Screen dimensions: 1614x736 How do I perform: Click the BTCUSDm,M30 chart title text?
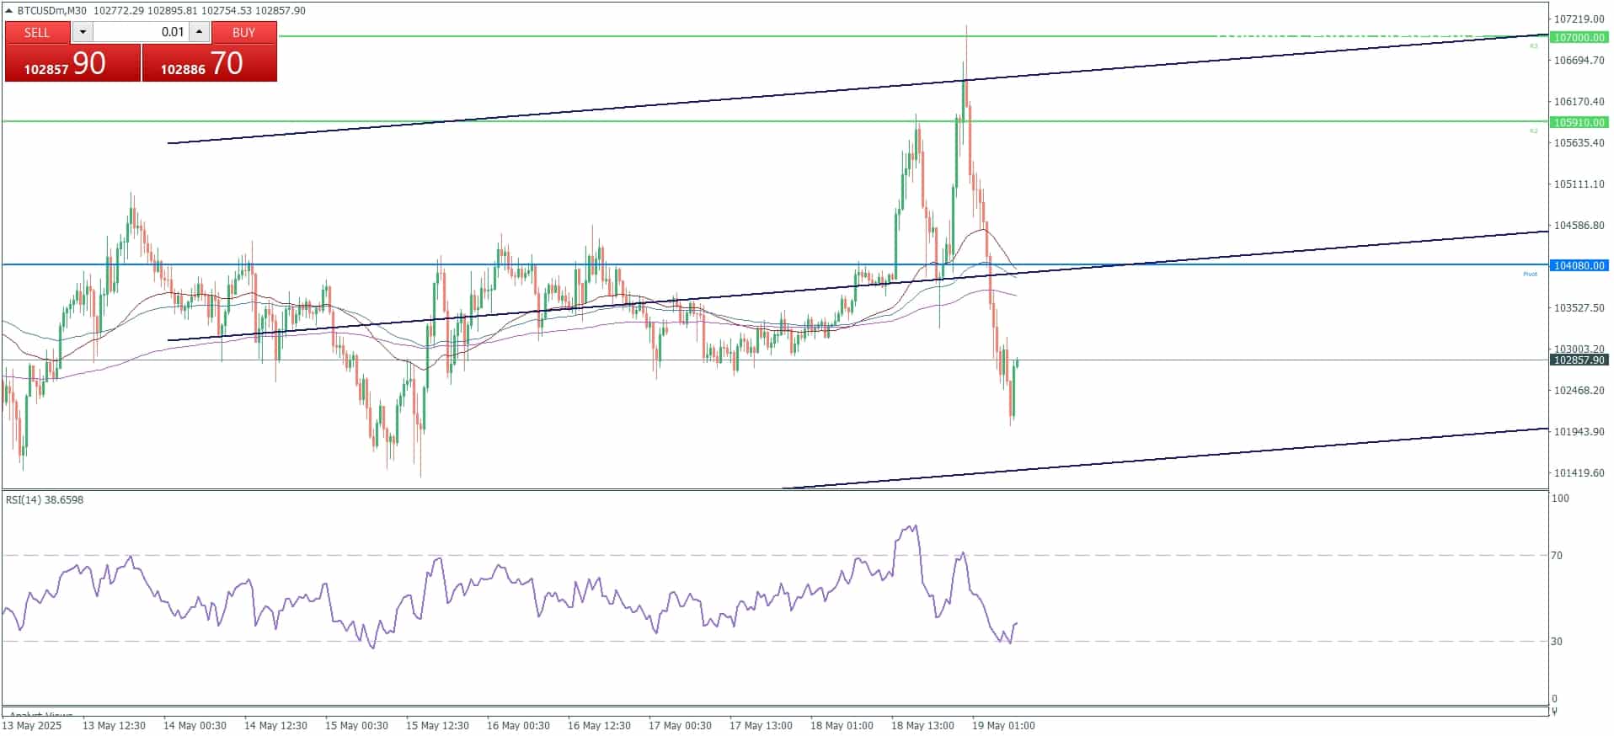pos(52,11)
